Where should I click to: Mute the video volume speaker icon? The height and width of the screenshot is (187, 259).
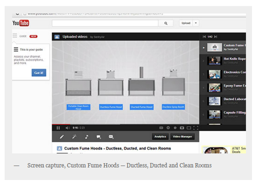(67, 128)
